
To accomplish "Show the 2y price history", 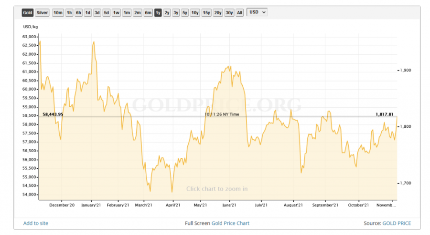I will tap(167, 12).
